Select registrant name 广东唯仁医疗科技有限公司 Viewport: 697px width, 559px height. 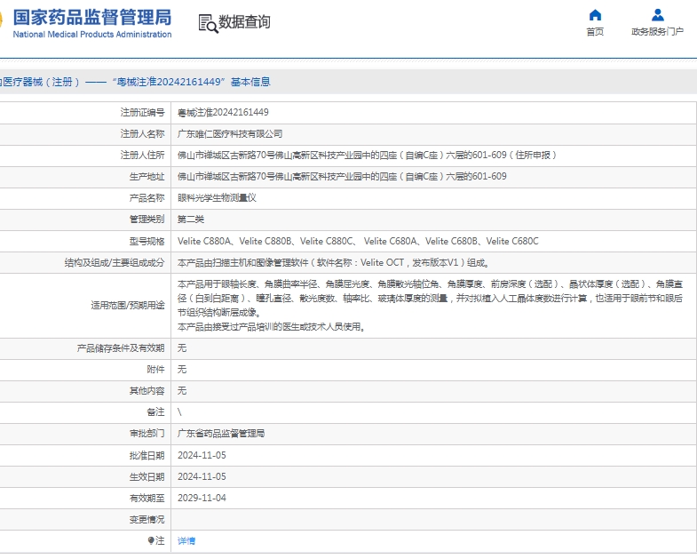pyautogui.click(x=230, y=133)
